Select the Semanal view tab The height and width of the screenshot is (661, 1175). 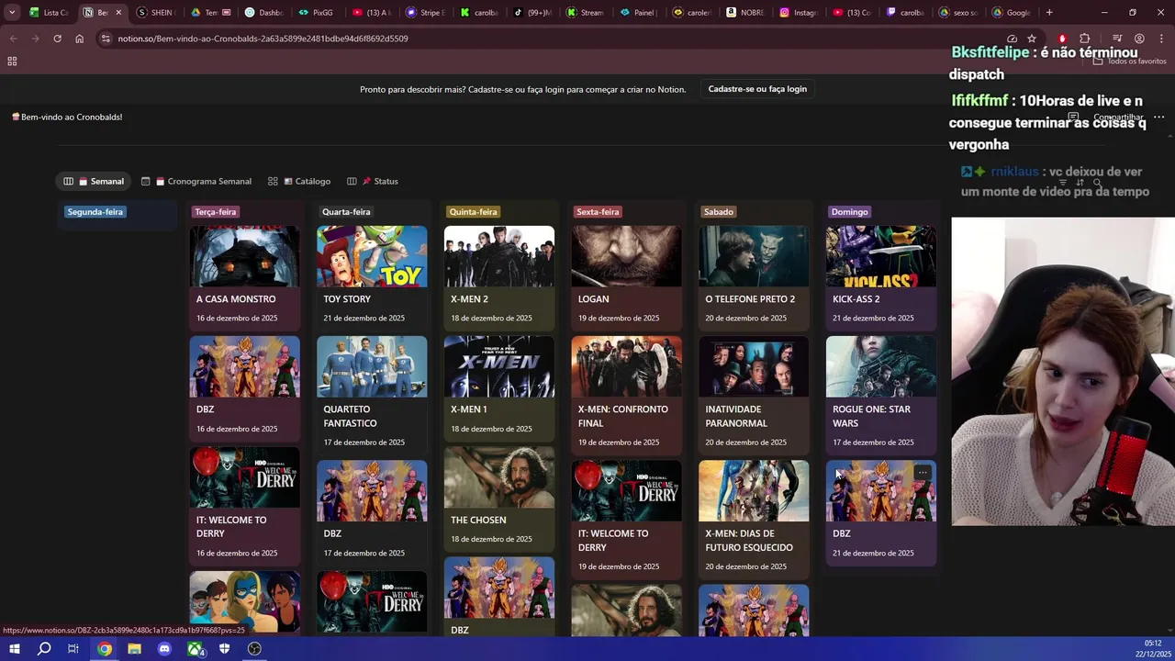click(x=94, y=182)
